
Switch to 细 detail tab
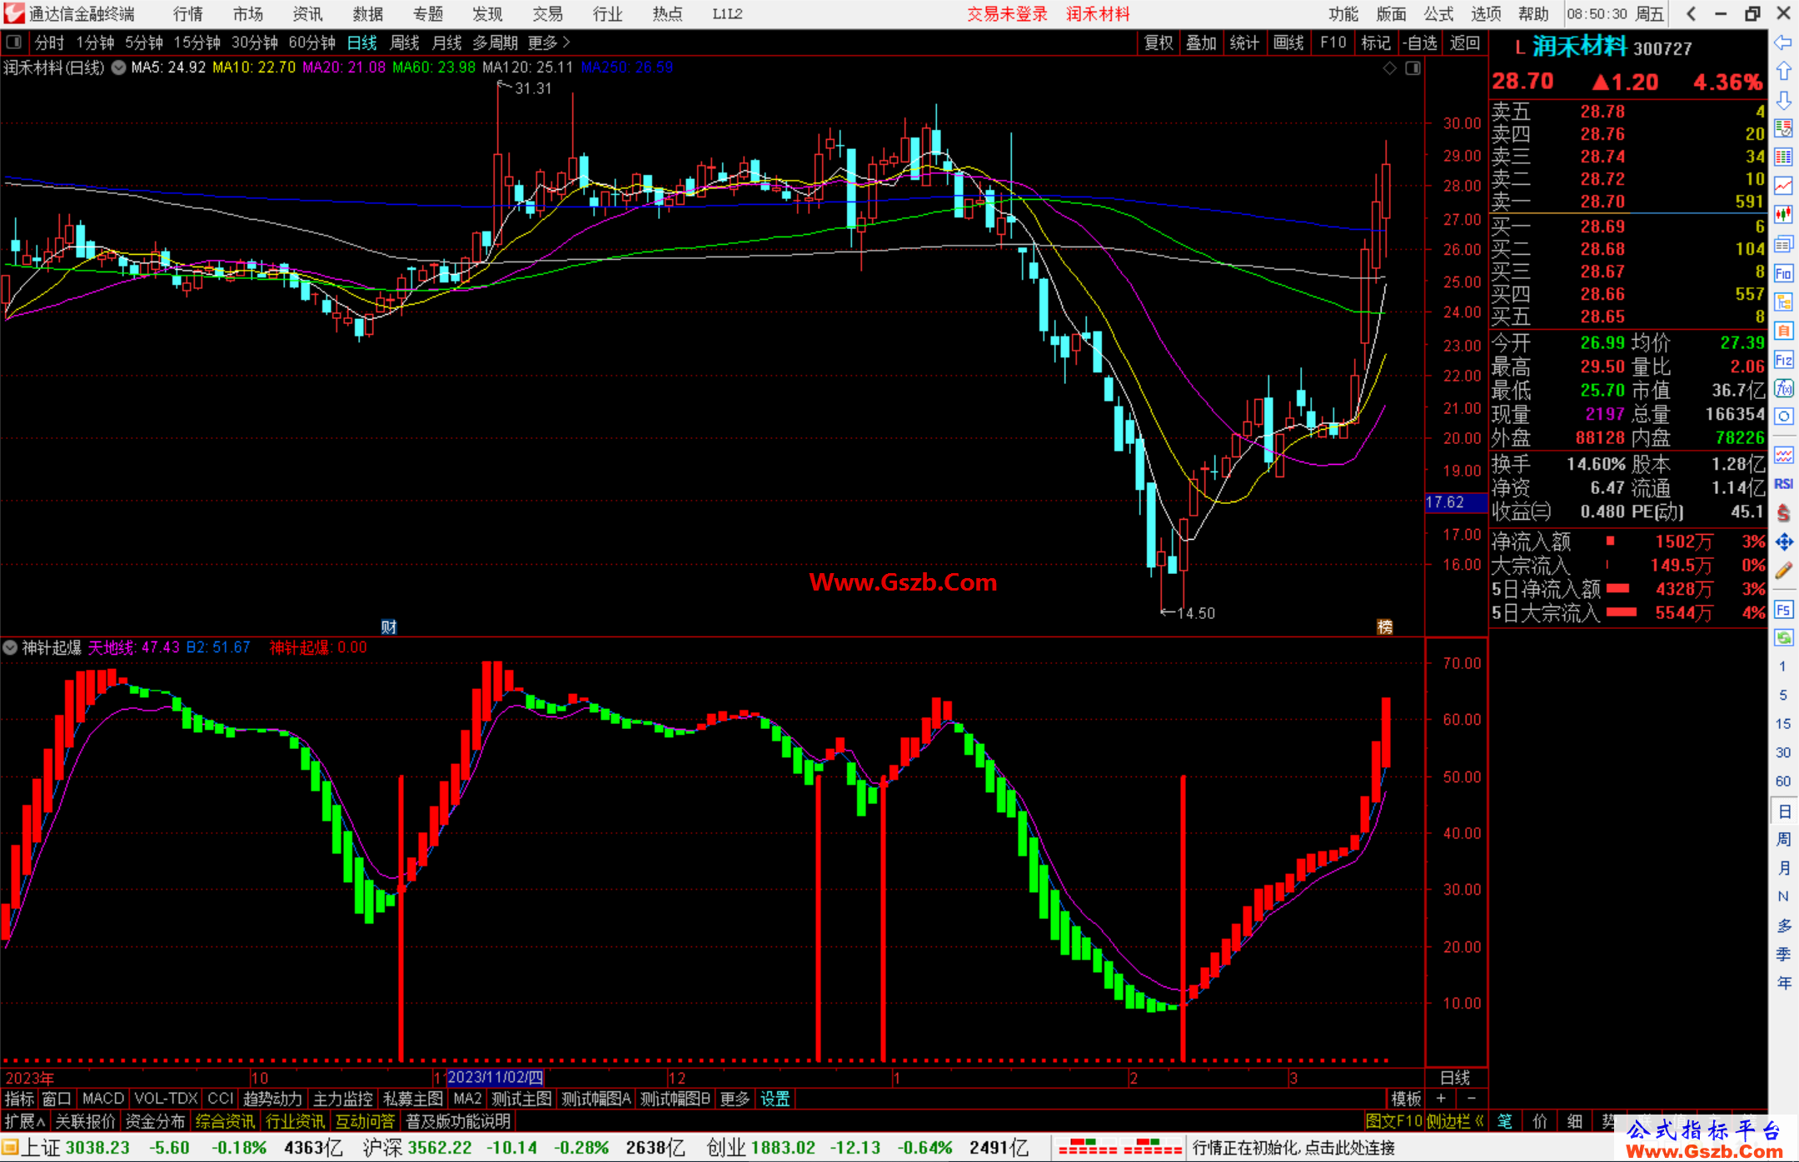[x=1574, y=1121]
